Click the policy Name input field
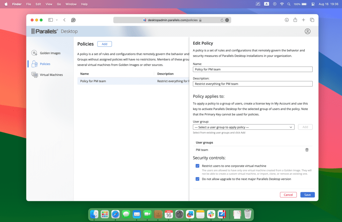342x222 pixels. click(252, 69)
